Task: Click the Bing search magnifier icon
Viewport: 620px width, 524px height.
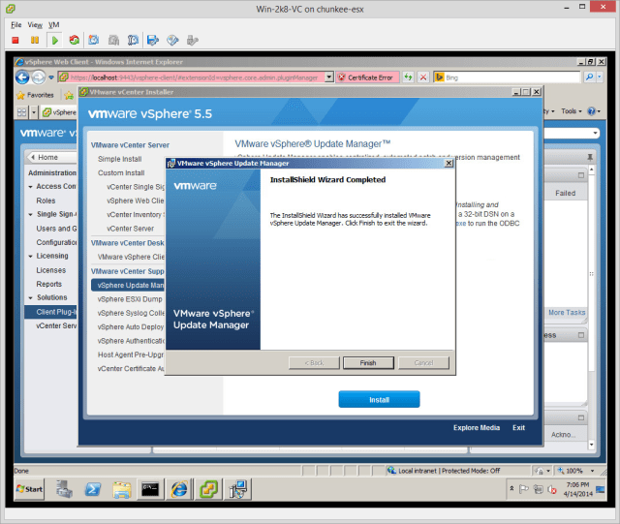Action: (x=589, y=77)
